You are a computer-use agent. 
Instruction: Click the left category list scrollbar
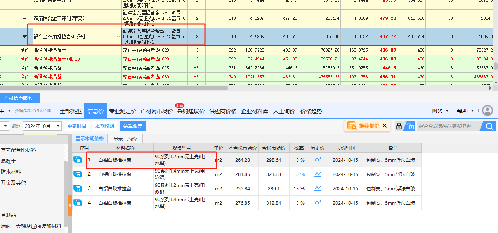[x=66, y=194]
